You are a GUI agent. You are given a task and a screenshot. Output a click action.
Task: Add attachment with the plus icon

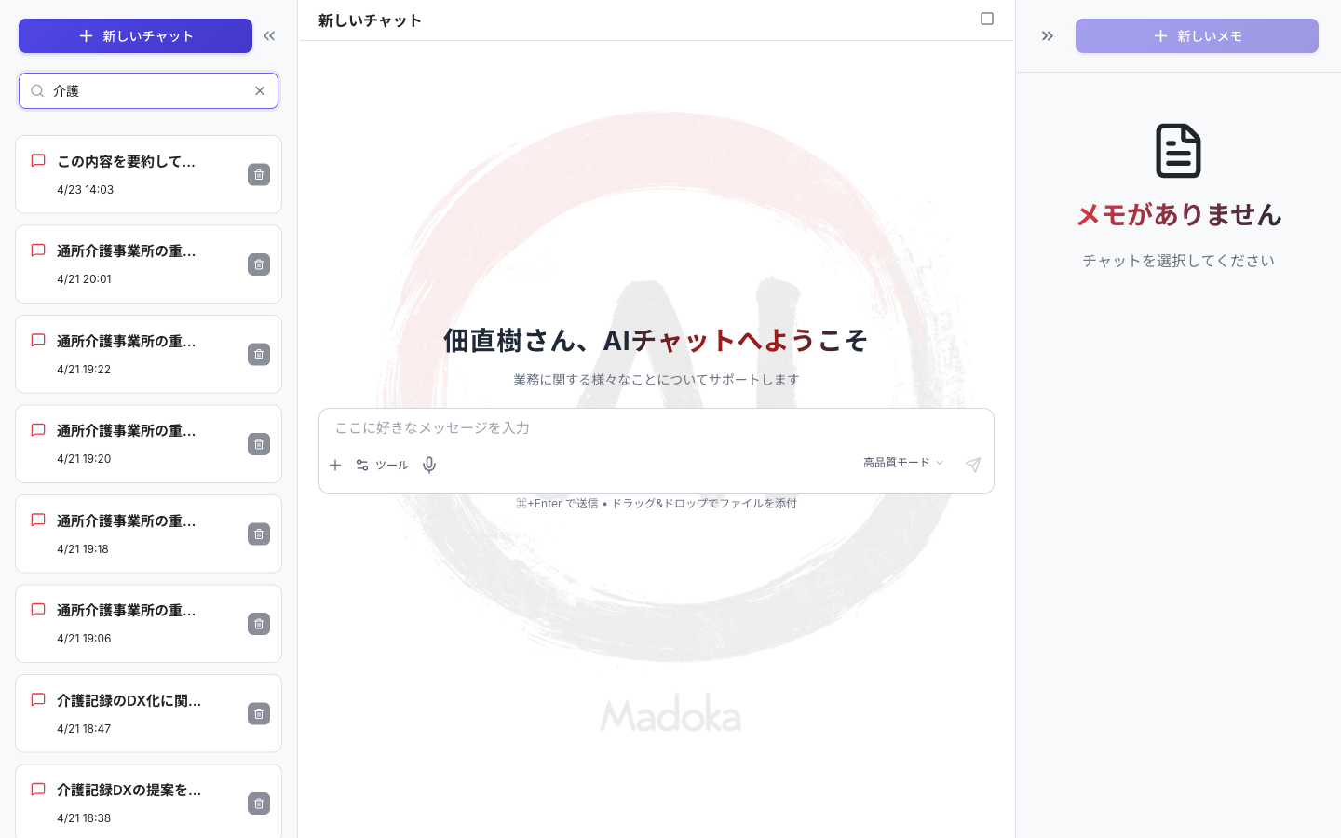(x=335, y=465)
